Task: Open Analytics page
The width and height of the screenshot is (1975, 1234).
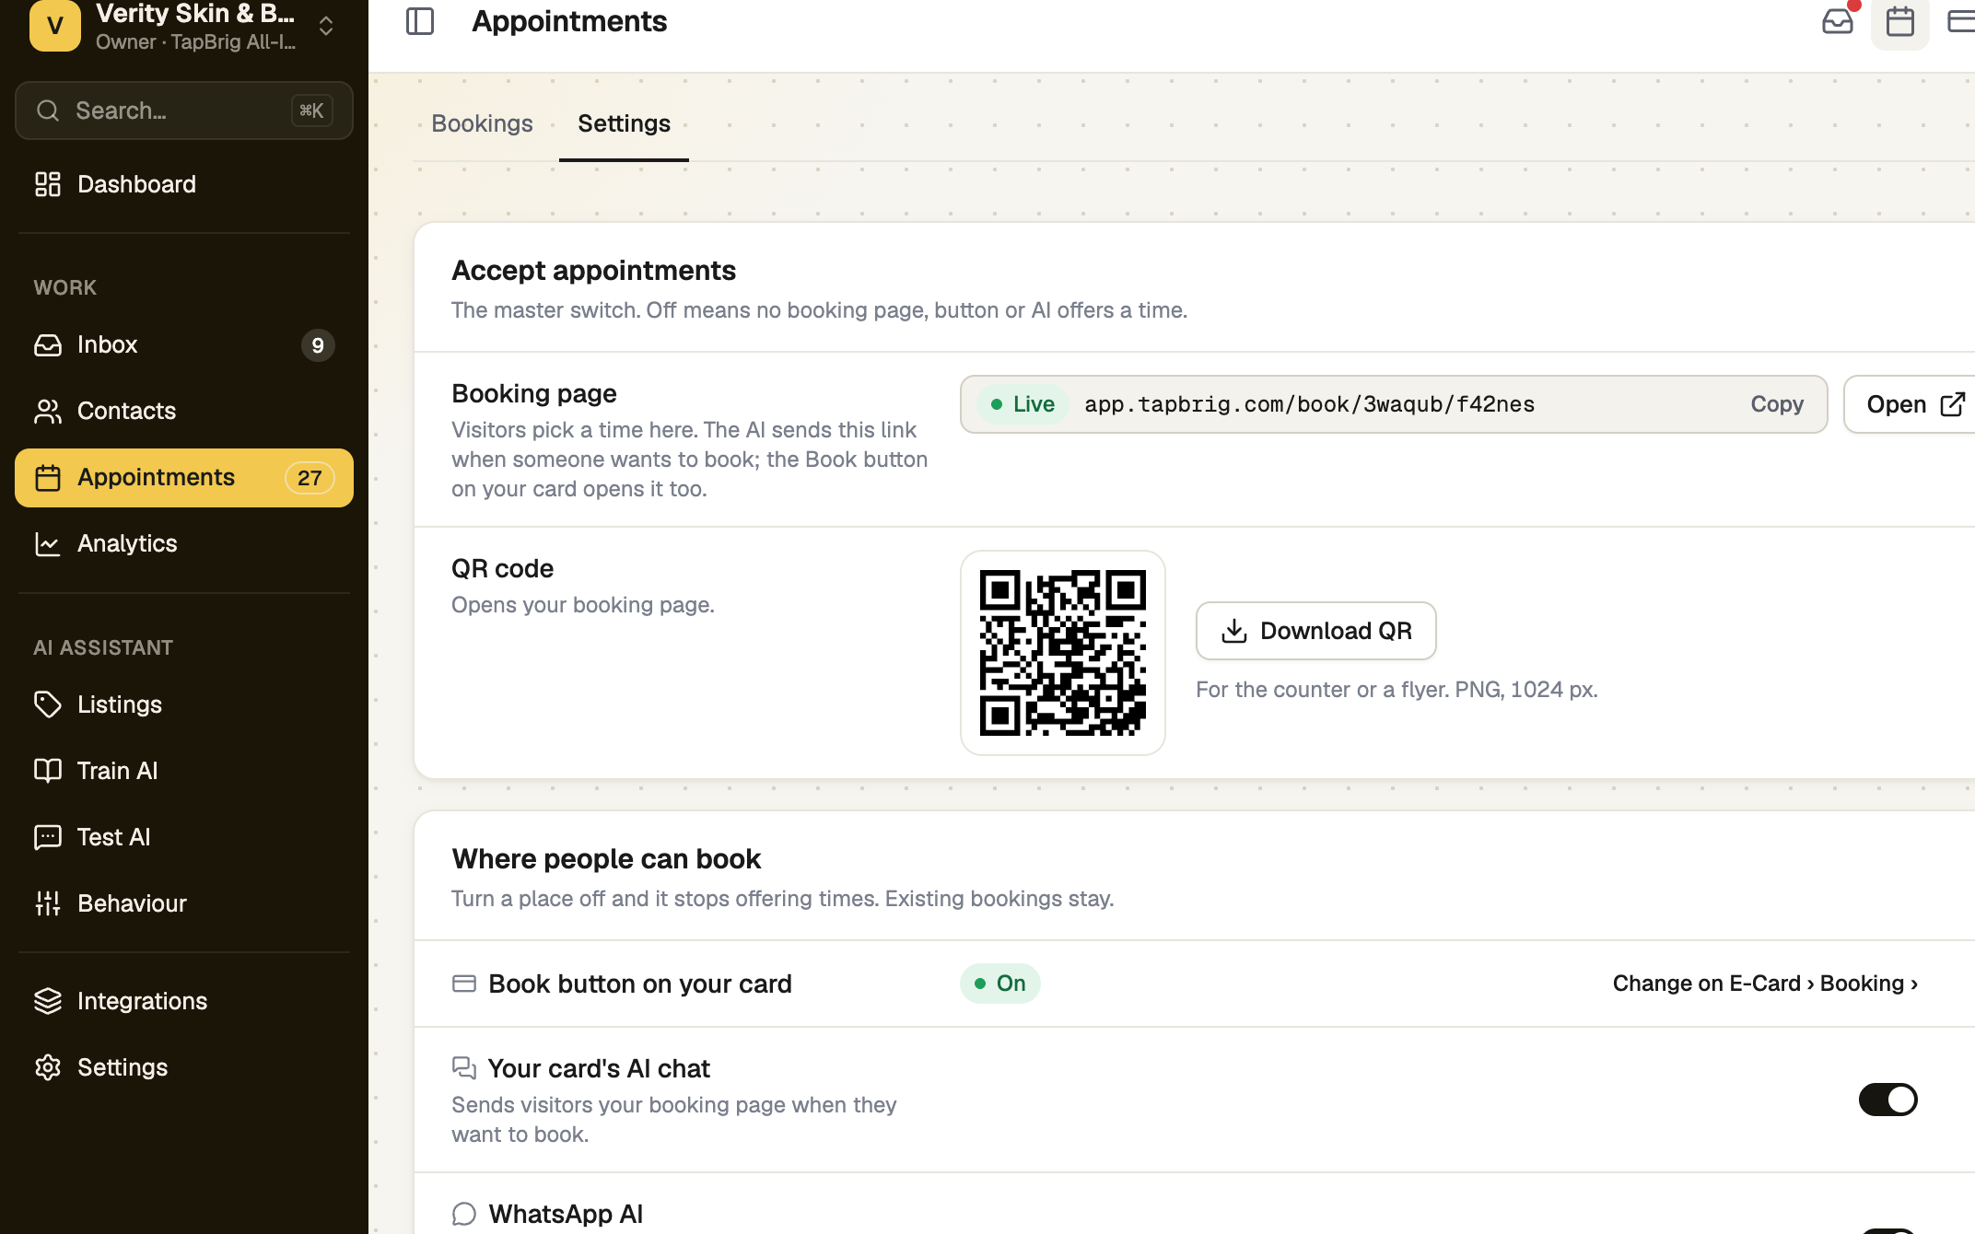Action: (x=184, y=544)
